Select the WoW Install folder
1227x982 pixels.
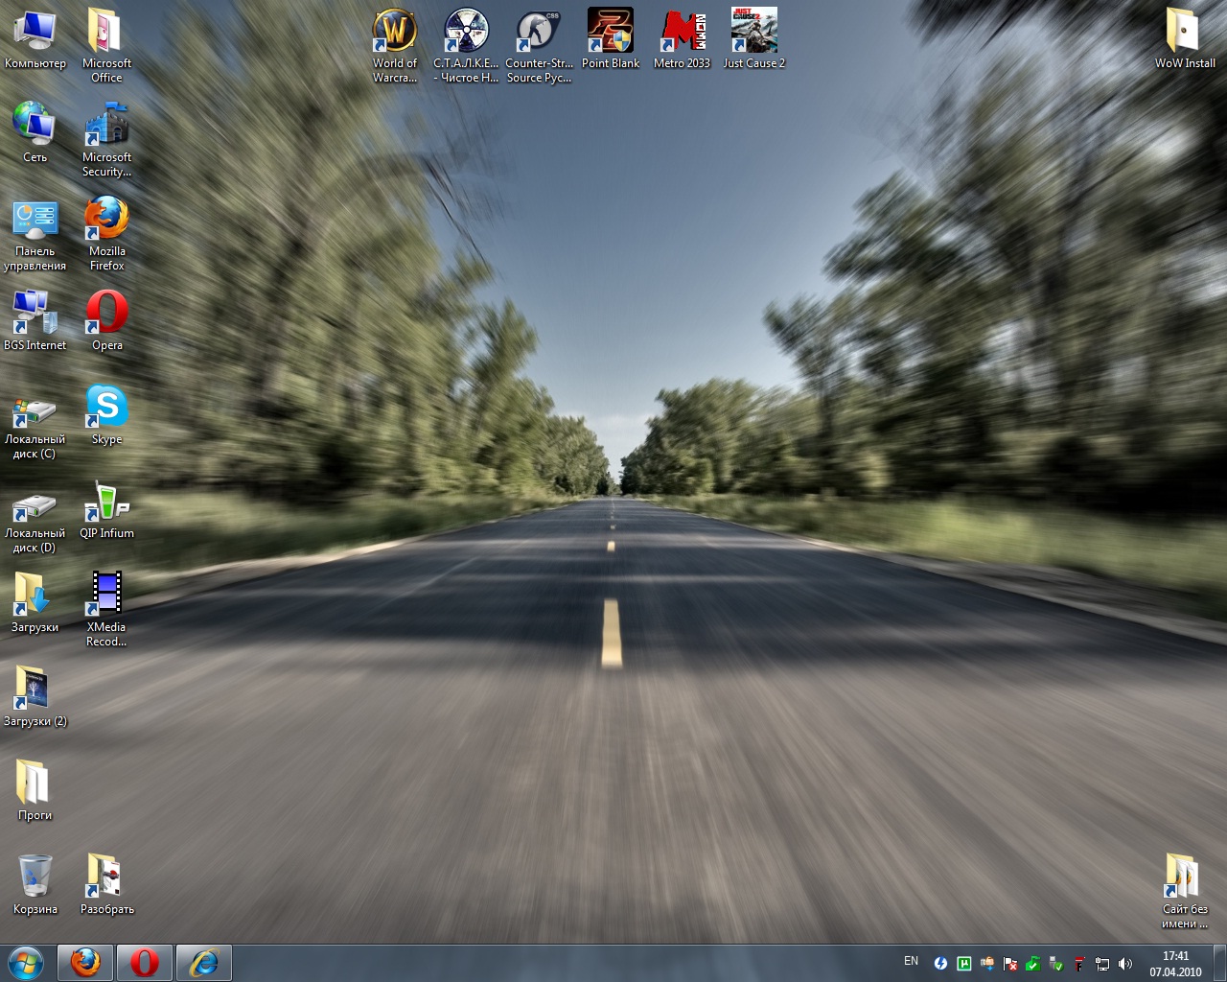[x=1184, y=33]
